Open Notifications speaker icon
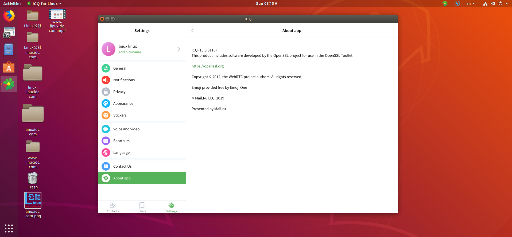The width and height of the screenshot is (512, 237). (106, 80)
